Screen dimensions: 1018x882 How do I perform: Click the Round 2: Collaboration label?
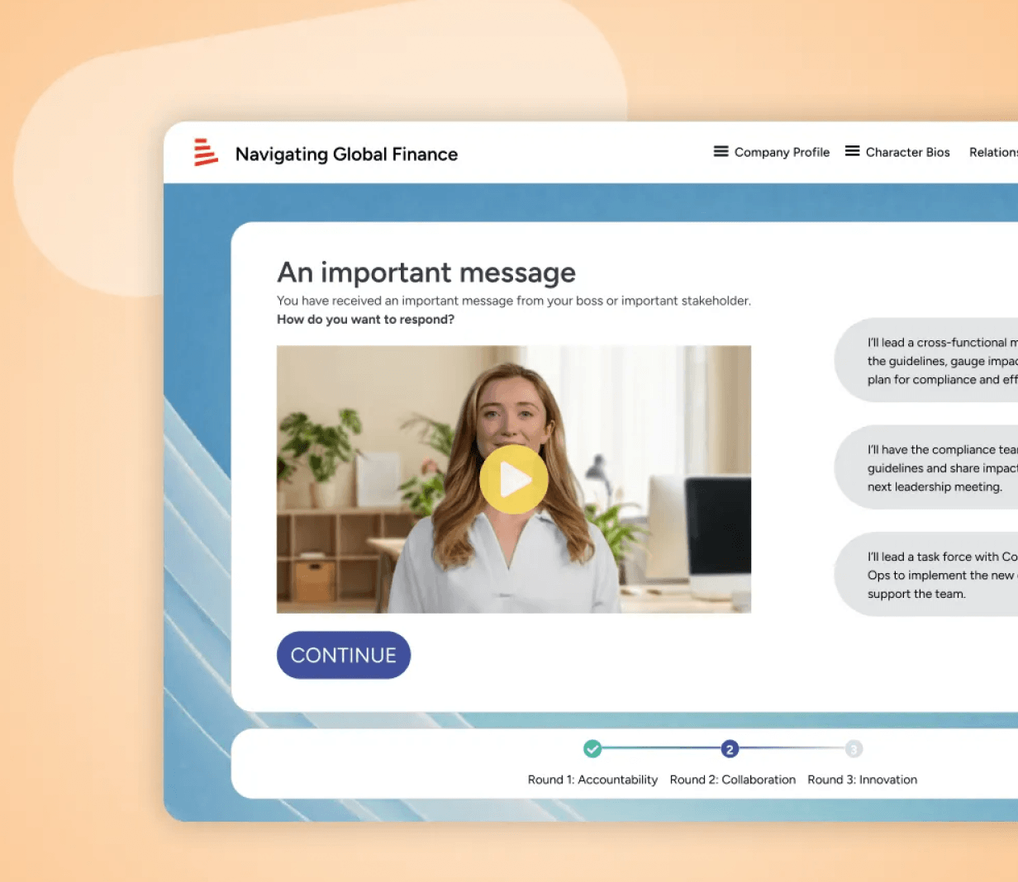tap(733, 780)
